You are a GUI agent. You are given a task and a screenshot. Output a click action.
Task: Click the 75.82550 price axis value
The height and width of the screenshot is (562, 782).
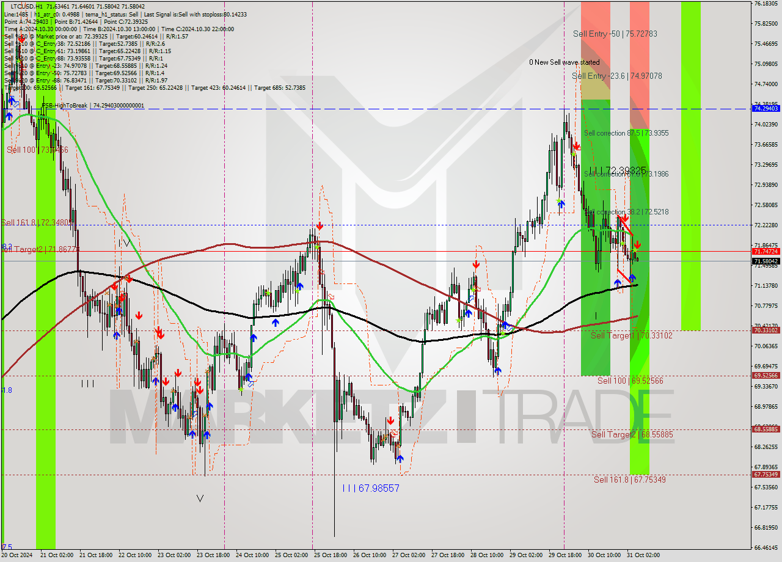click(x=766, y=24)
